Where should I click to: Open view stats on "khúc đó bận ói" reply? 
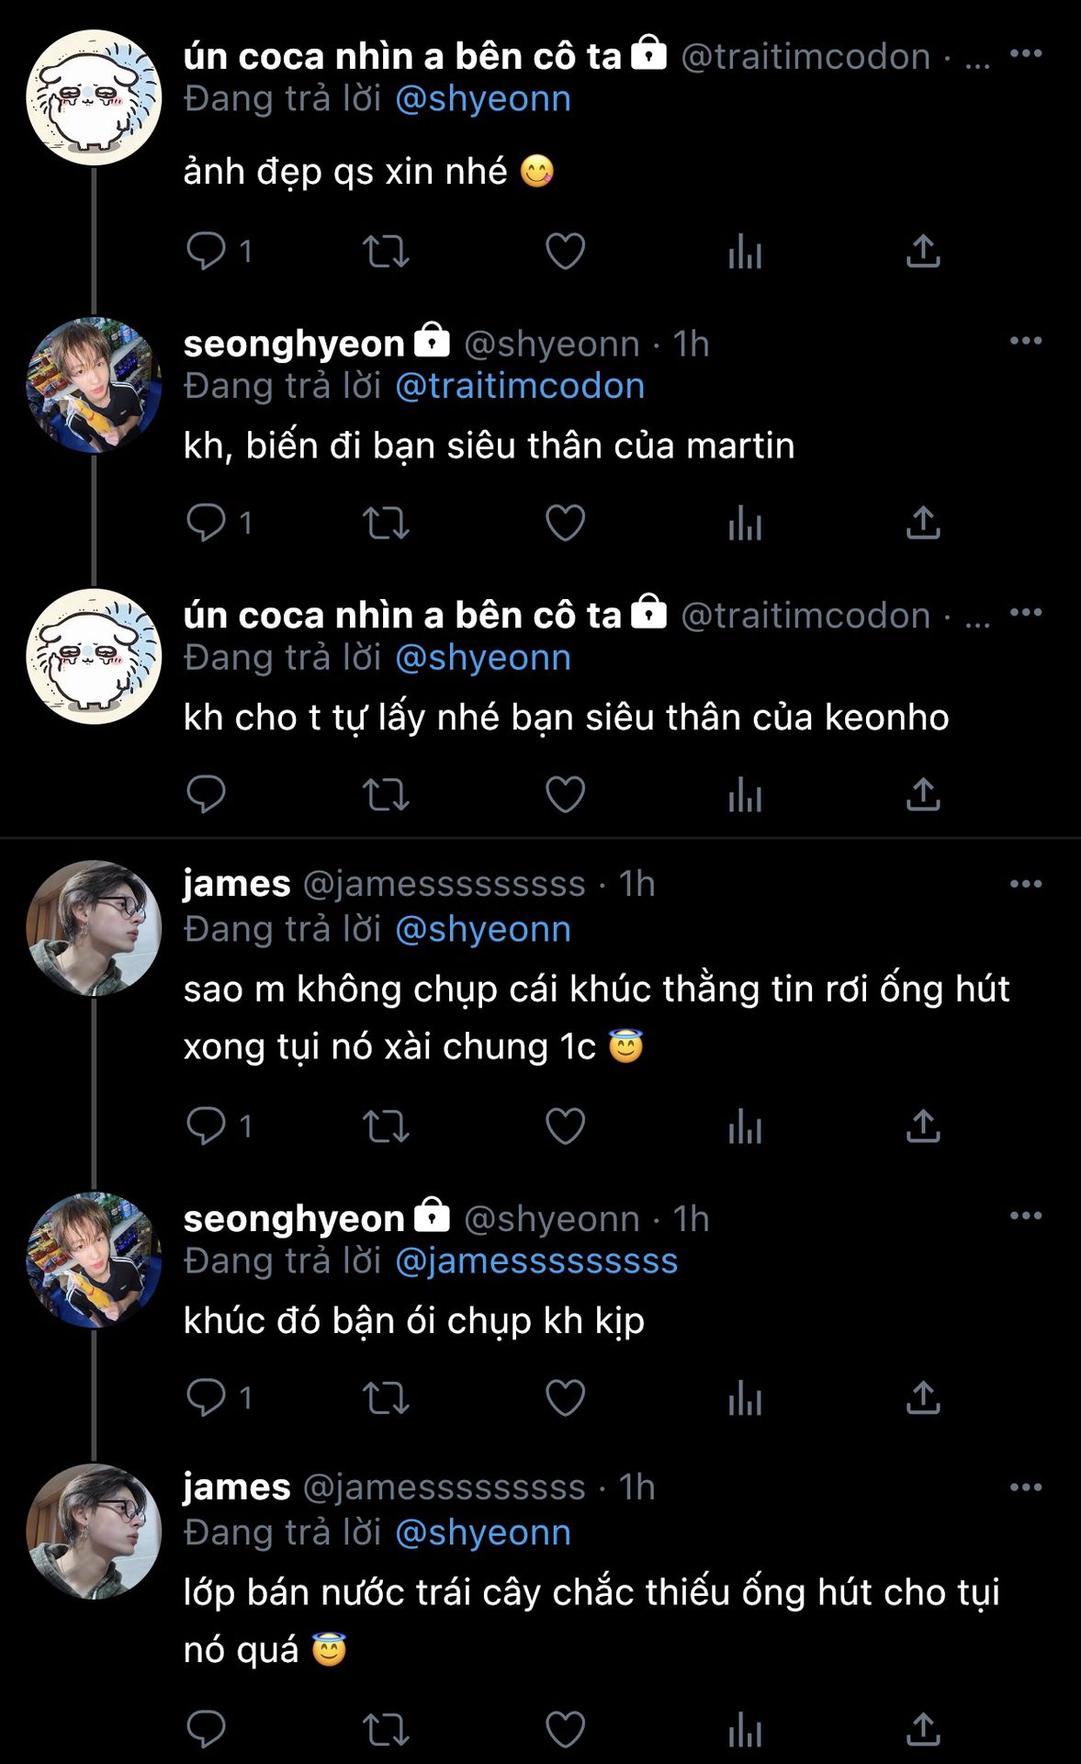click(745, 1397)
